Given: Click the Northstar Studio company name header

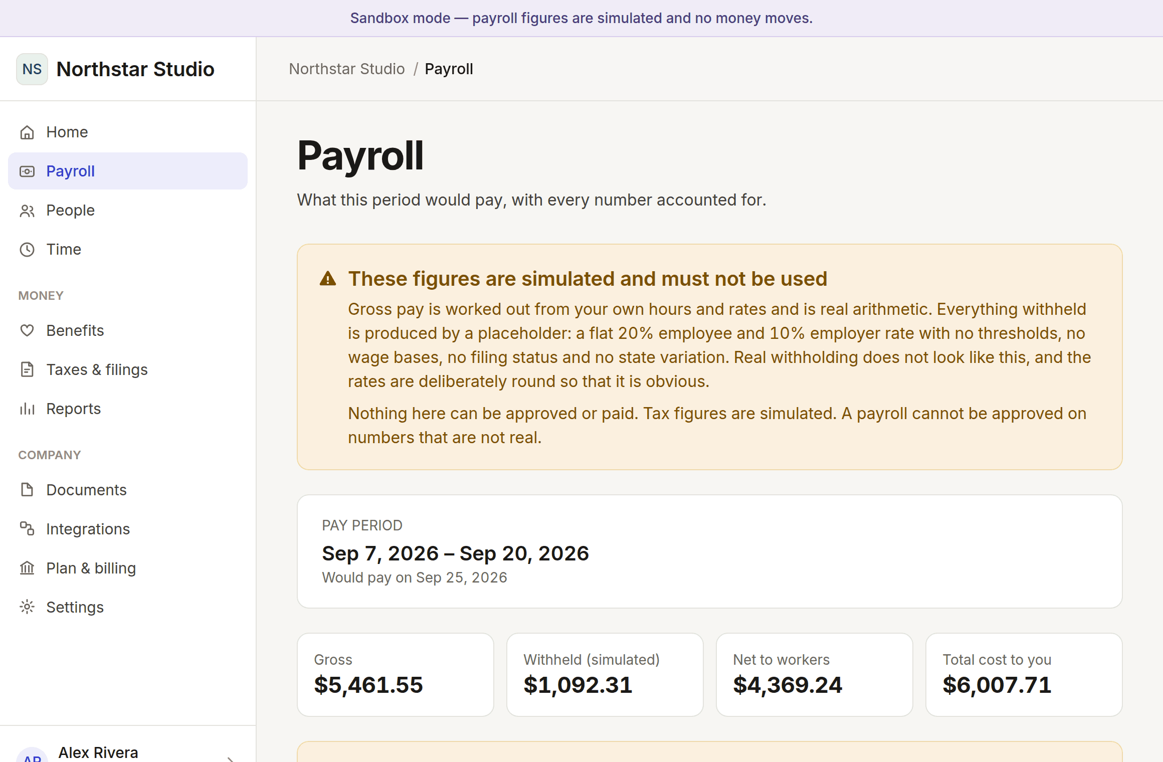Looking at the screenshot, I should (x=135, y=69).
